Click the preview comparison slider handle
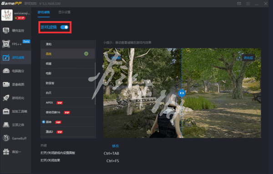The width and height of the screenshot is (273, 174). tap(182, 93)
